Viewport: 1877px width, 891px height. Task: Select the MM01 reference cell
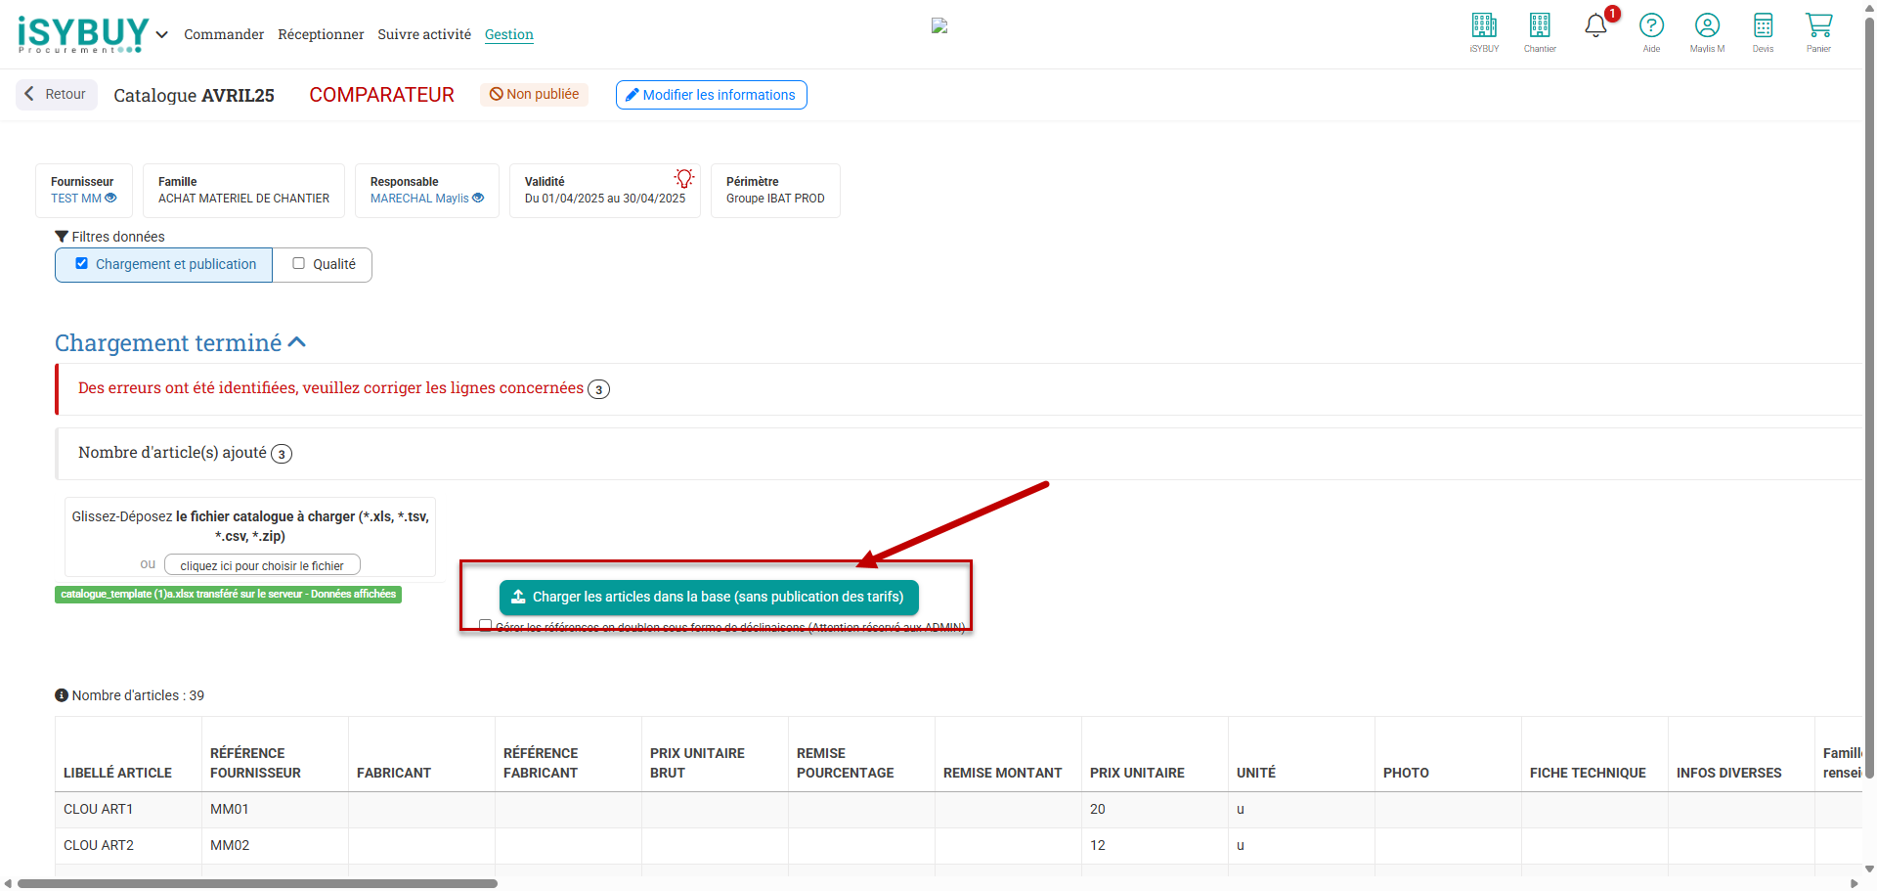click(276, 809)
